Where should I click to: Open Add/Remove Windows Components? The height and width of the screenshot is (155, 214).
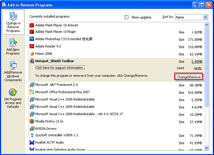(x=13, y=72)
